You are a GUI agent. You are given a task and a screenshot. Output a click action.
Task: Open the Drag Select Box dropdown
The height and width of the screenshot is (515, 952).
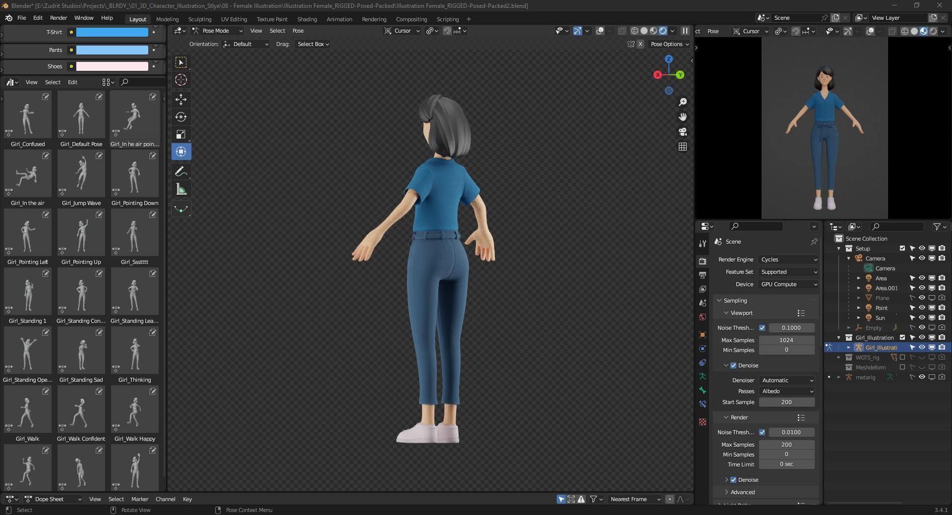coord(312,44)
